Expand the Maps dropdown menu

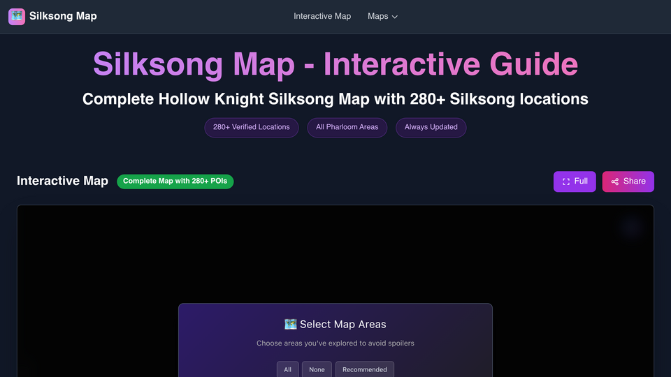[382, 16]
